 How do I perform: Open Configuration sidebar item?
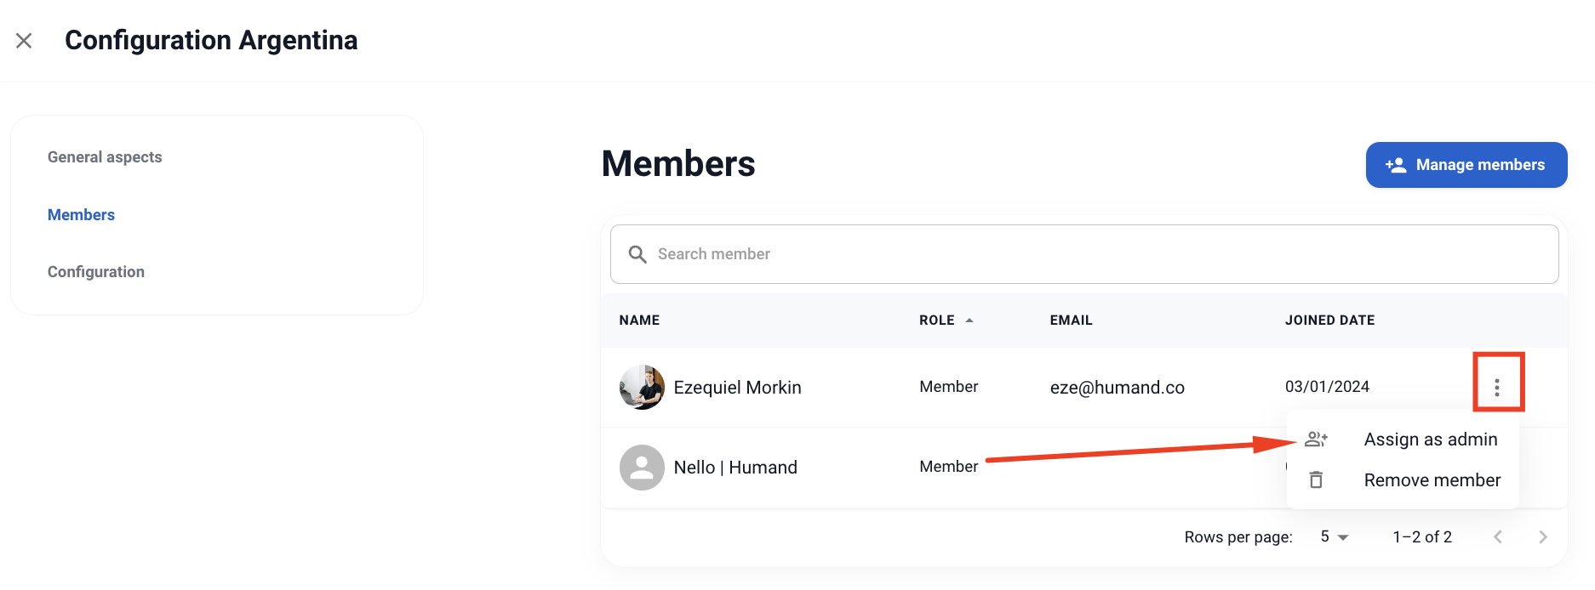click(96, 272)
